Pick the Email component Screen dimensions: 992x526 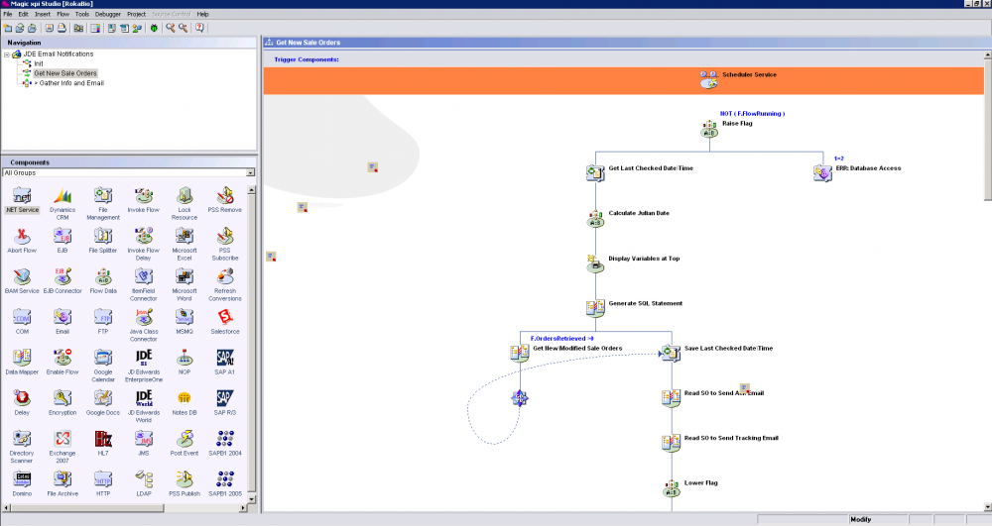[x=62, y=322]
